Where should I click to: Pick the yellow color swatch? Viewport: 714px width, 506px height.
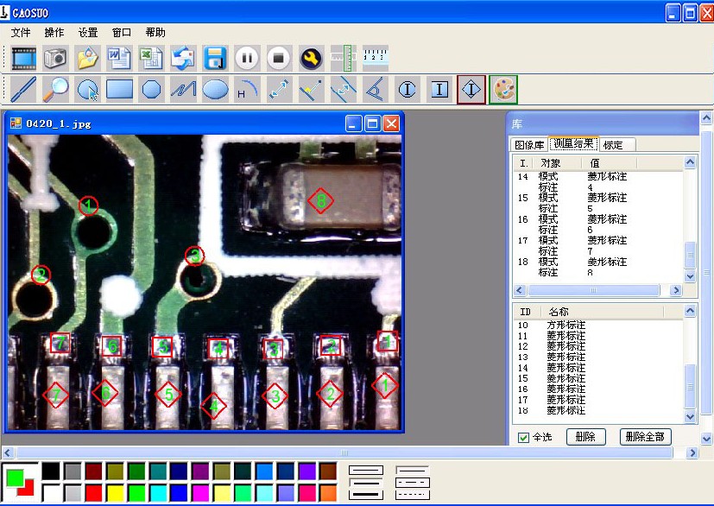click(115, 493)
